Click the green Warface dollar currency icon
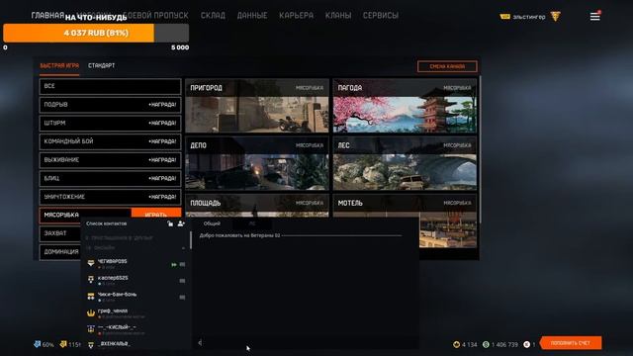This screenshot has width=633, height=356. (486, 344)
